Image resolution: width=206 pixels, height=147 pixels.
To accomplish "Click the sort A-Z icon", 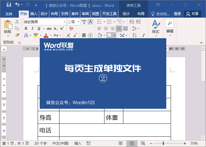I will (134, 35).
